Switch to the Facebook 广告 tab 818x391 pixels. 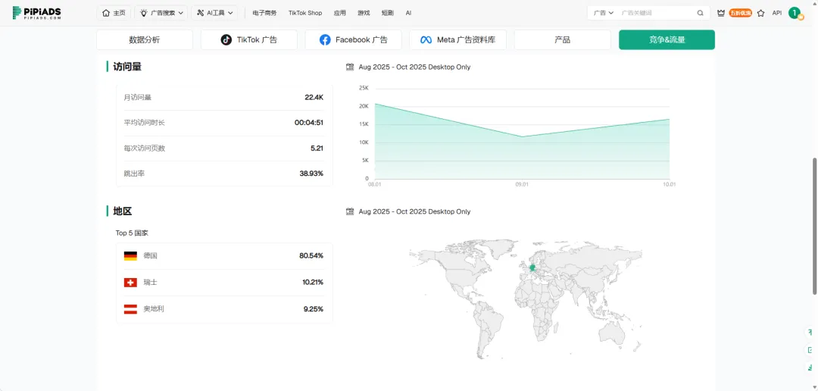point(353,40)
